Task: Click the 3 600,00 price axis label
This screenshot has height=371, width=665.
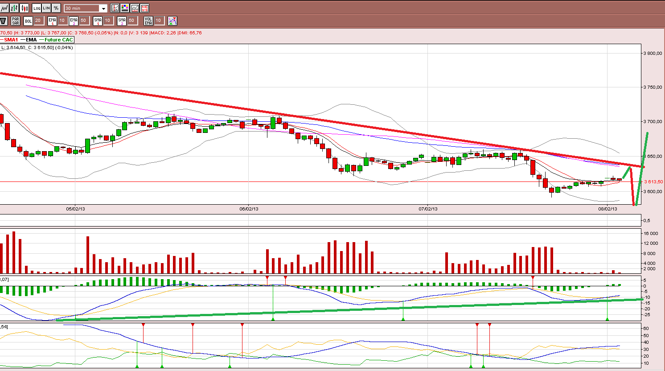Action: 653,191
